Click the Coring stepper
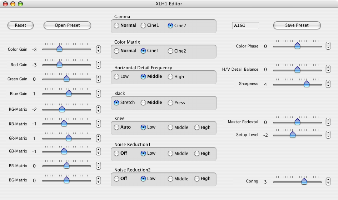This screenshot has width=338, height=200. click(x=328, y=181)
